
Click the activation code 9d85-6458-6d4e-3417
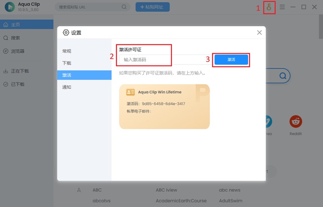click(x=164, y=104)
